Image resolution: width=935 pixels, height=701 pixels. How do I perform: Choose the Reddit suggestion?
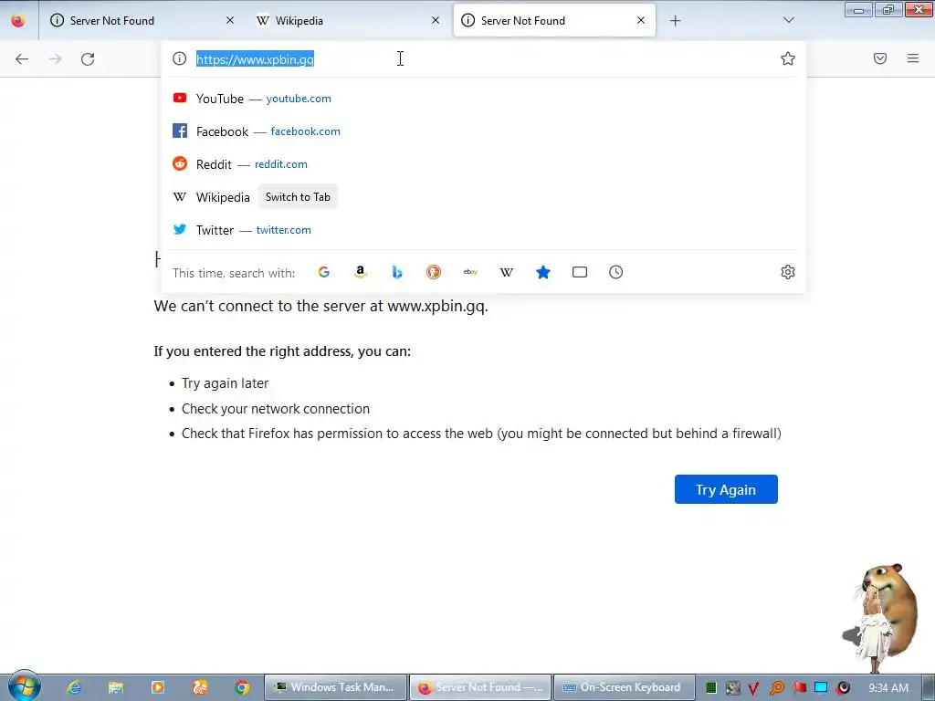[484, 164]
